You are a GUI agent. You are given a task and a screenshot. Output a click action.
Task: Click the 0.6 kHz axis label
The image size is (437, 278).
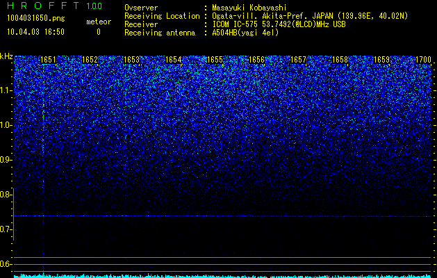6,264
